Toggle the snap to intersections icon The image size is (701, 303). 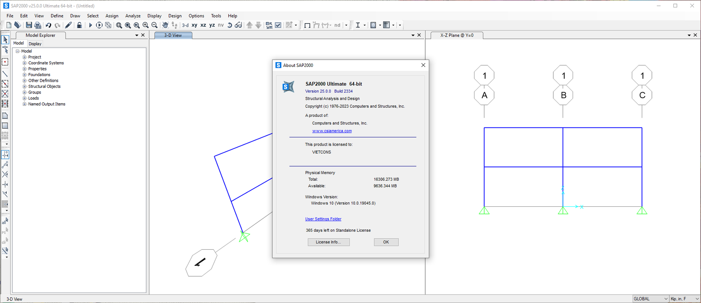(5, 174)
